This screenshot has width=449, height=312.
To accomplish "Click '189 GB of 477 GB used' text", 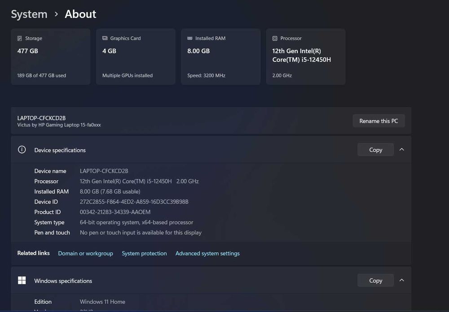I will tap(41, 75).
